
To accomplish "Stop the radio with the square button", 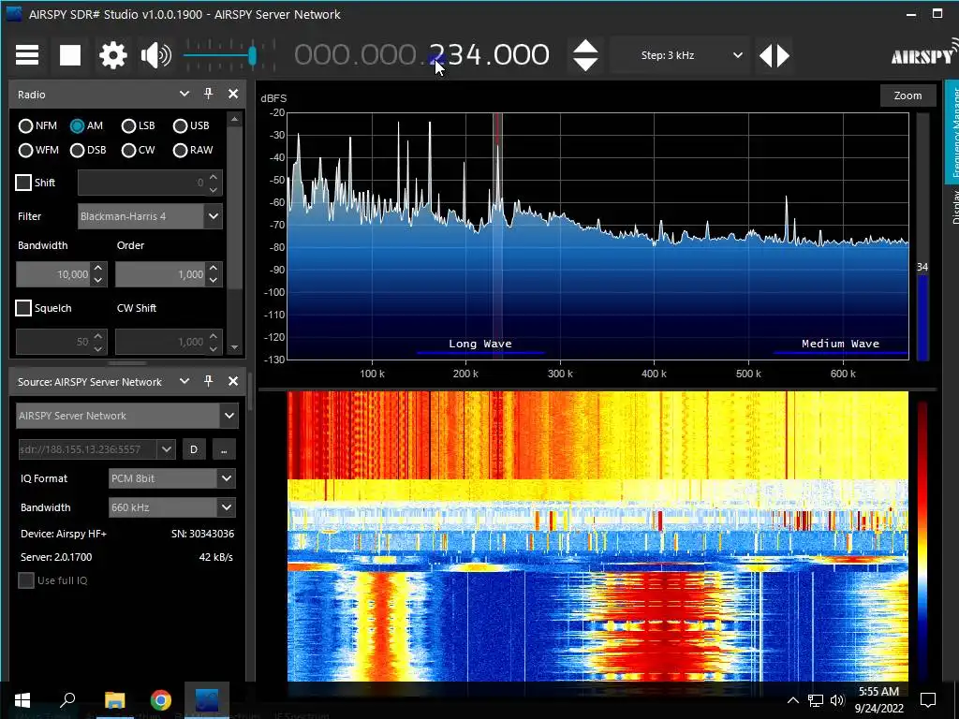I will 69,55.
